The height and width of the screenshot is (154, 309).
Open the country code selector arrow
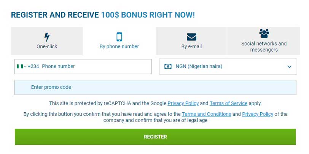pos(25,66)
